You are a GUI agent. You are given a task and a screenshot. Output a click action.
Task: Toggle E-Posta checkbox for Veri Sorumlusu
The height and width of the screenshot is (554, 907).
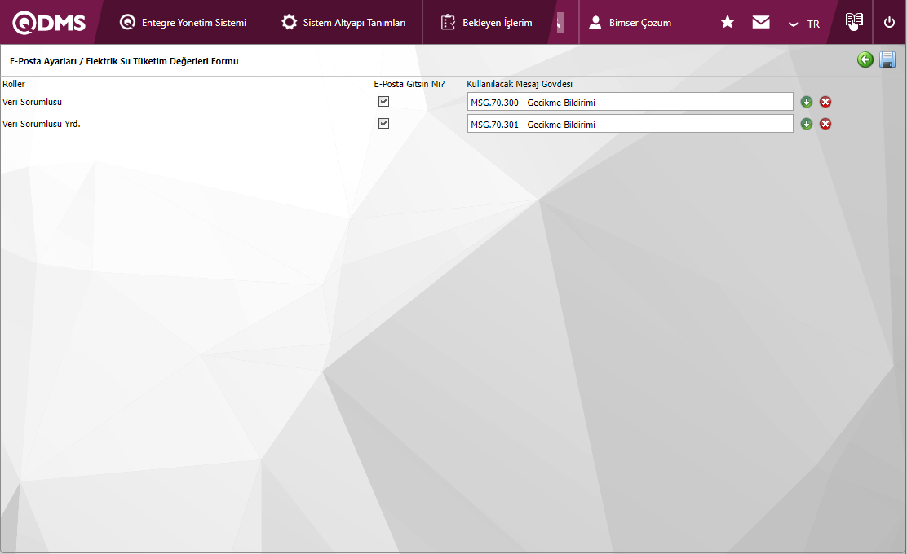tap(383, 102)
